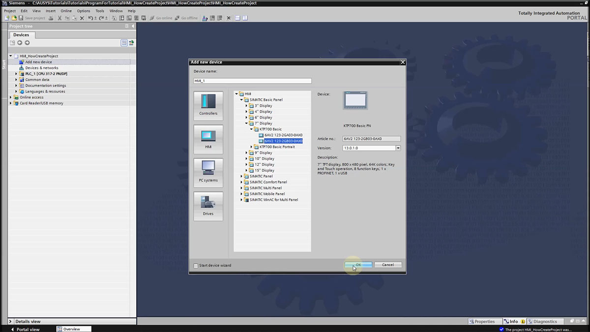The width and height of the screenshot is (590, 332).
Task: Toggle the Project tree overview view icon
Action: (124, 43)
